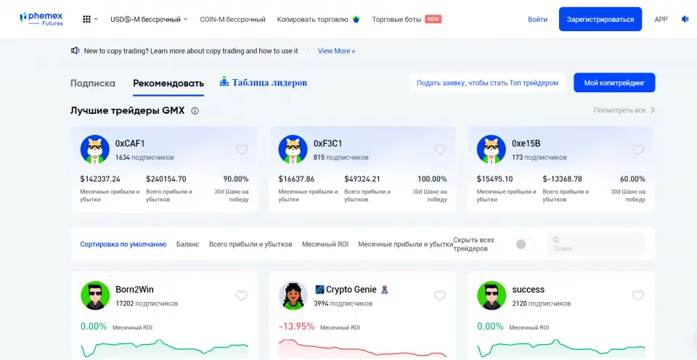
Task: Favorite the 0xF3C1 trader with the heart
Action: 440,150
